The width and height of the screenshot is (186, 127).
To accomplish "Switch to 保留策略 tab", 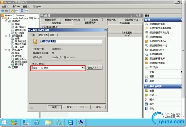I will coord(56,23).
